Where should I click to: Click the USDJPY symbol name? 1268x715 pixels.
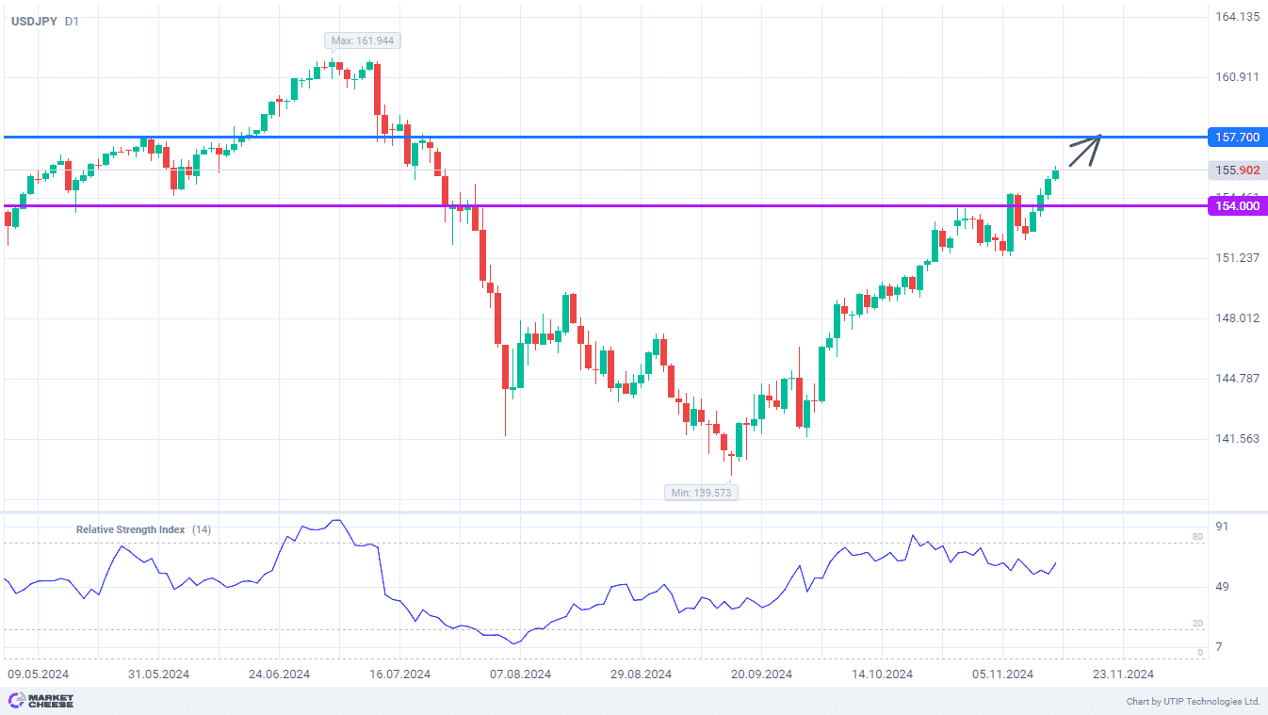coord(34,21)
